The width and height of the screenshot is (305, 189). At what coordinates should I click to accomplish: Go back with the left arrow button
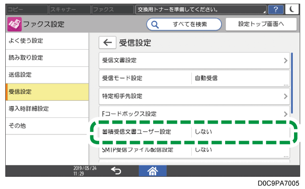point(108,43)
